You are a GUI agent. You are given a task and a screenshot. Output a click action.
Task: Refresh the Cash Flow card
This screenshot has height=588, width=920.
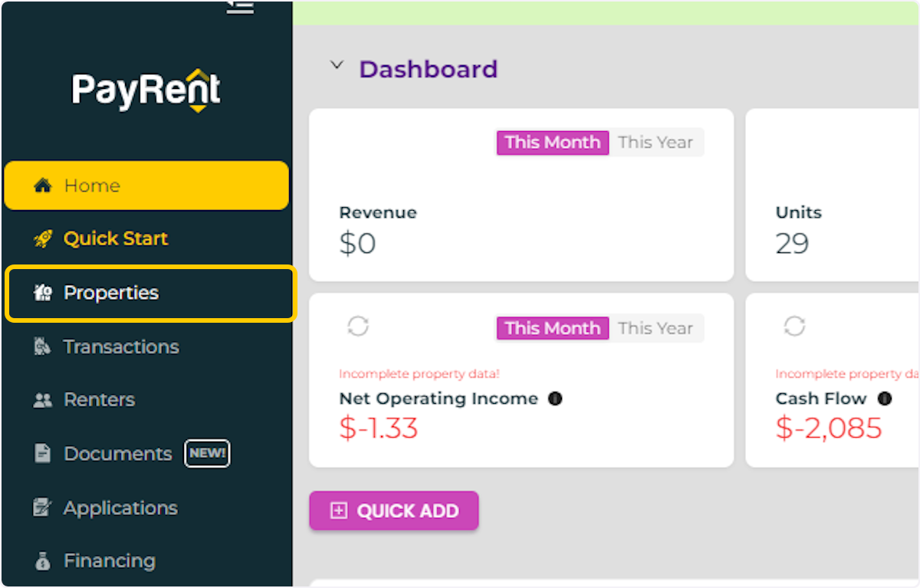[x=794, y=327]
